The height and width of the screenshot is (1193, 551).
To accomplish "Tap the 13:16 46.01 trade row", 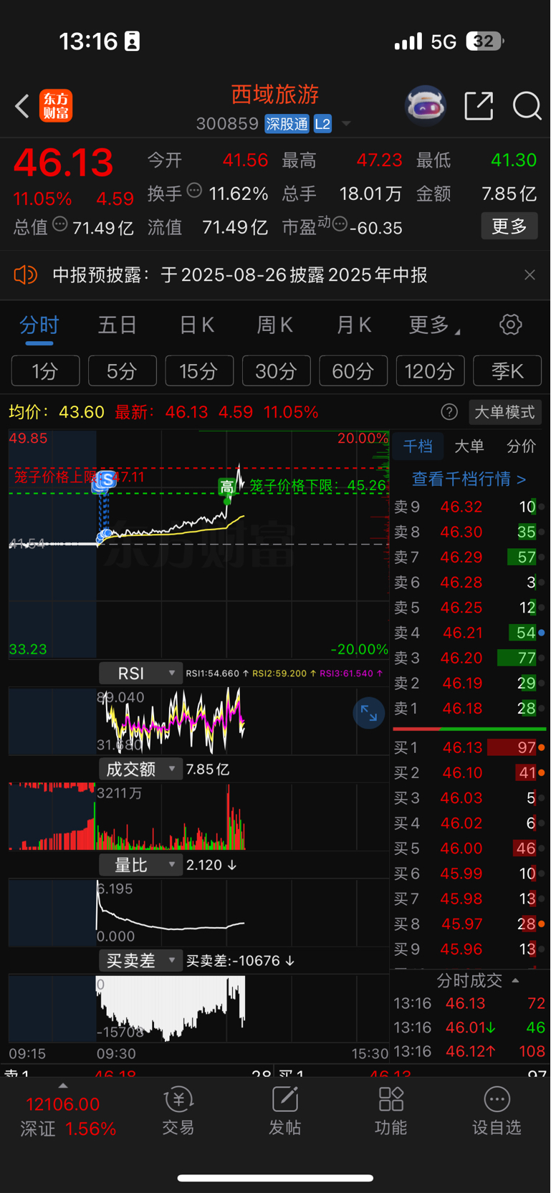I will pos(469,1027).
